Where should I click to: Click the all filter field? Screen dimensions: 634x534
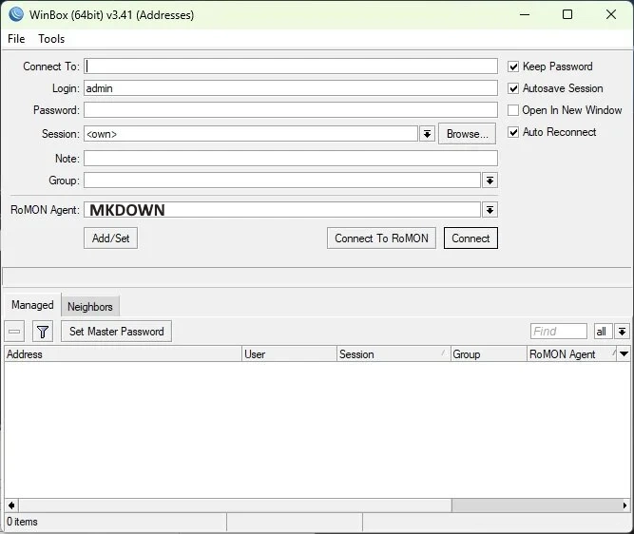(604, 332)
